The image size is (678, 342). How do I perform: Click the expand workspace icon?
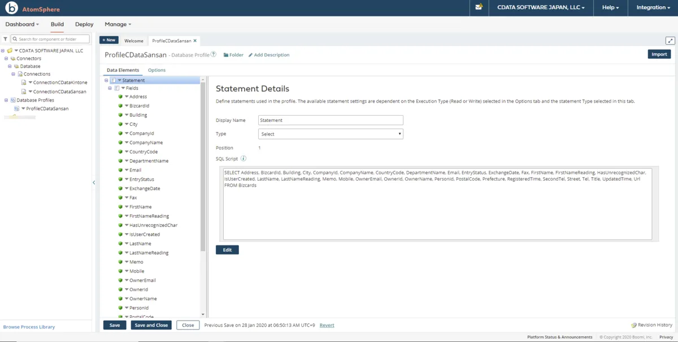coord(670,41)
